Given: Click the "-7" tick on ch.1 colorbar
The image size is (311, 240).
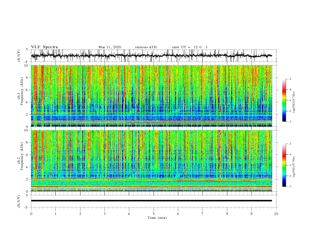Looking at the screenshot, I should point(289,122).
